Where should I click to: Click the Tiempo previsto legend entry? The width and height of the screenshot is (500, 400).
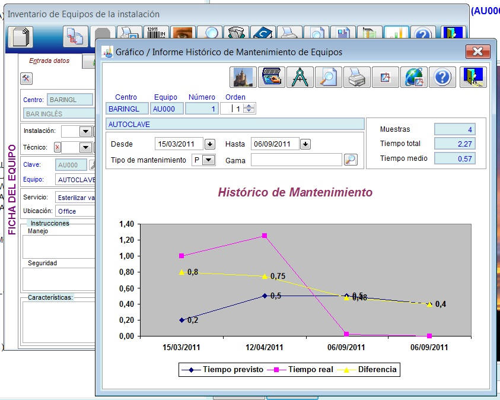(222, 369)
